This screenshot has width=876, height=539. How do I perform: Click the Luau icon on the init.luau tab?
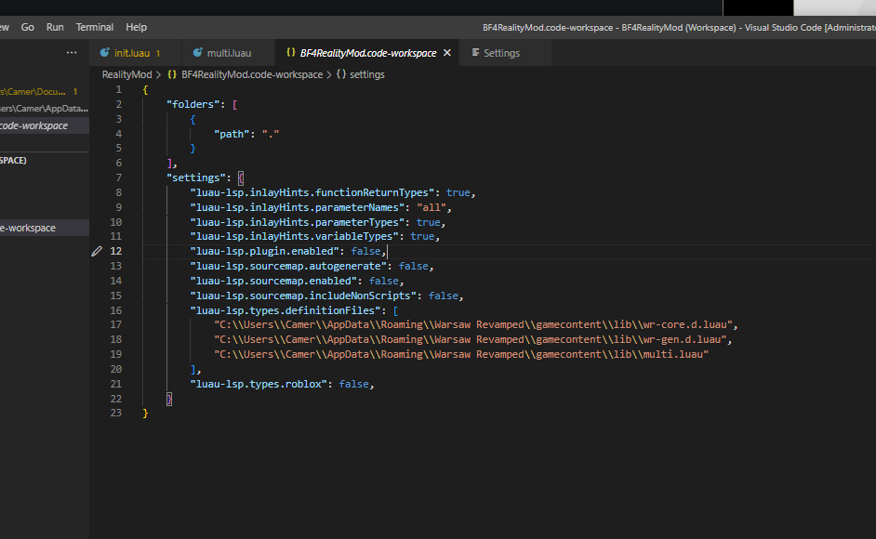click(104, 53)
